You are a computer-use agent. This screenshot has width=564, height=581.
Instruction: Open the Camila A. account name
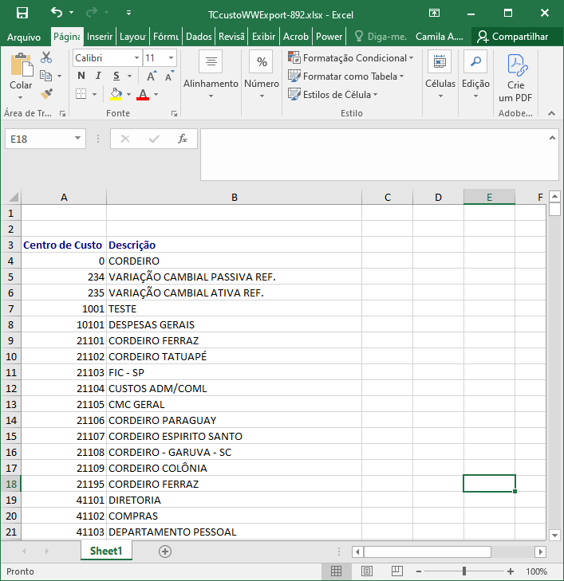439,37
